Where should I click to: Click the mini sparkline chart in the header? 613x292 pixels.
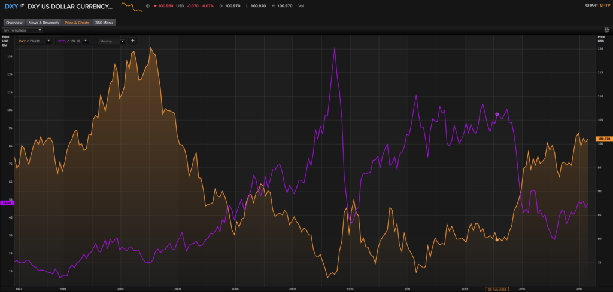(132, 7)
